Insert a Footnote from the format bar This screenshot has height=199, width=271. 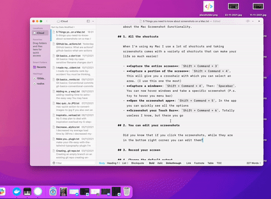pyautogui.click(x=199, y=163)
